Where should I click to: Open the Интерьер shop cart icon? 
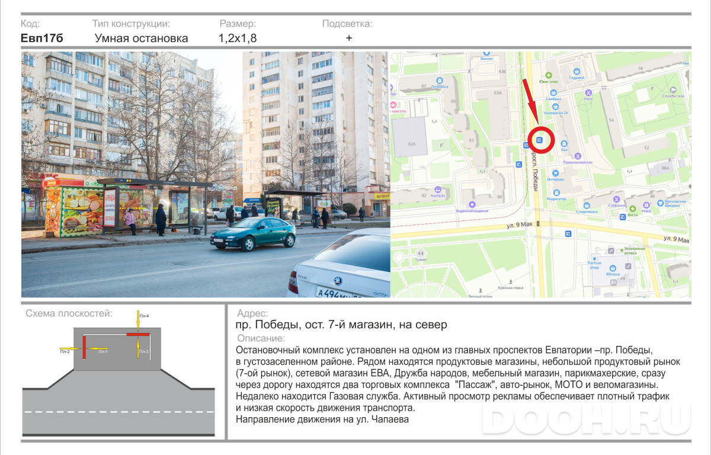pos(556,173)
